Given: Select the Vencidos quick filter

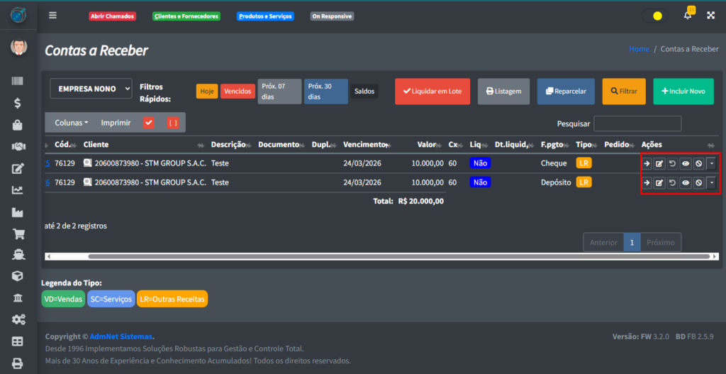Looking at the screenshot, I should 237,92.
